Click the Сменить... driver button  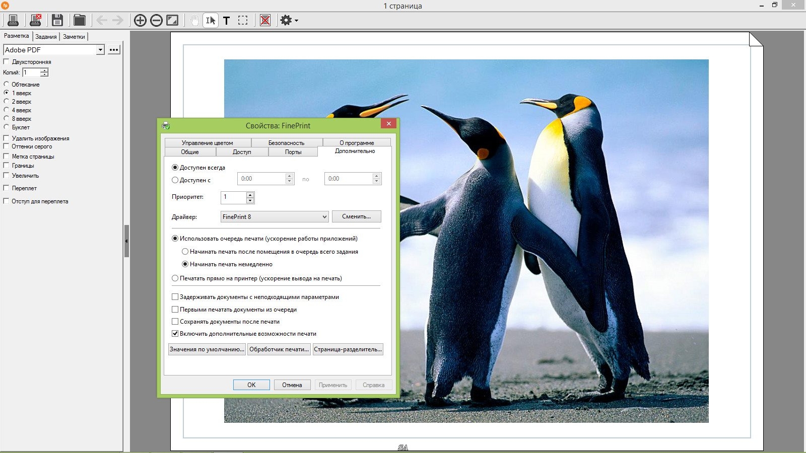[356, 216]
